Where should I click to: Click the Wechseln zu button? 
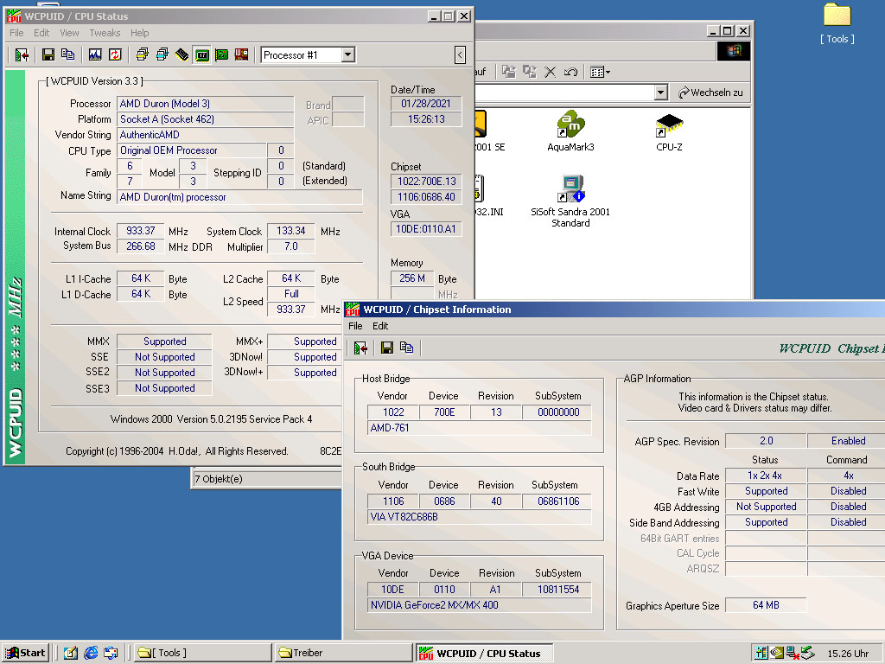710,93
